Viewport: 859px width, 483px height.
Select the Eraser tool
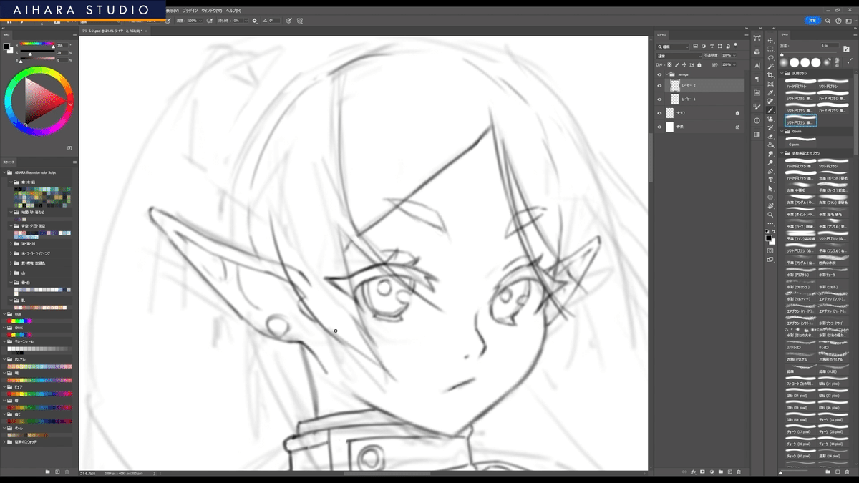click(x=770, y=136)
